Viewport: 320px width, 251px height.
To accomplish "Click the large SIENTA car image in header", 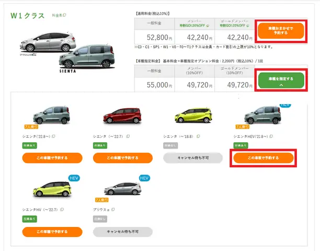I will pos(87,56).
